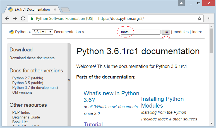The height and width of the screenshot is (128, 216).
Task: Click the page's vertical scrollbar thumb
Action: [211, 41]
